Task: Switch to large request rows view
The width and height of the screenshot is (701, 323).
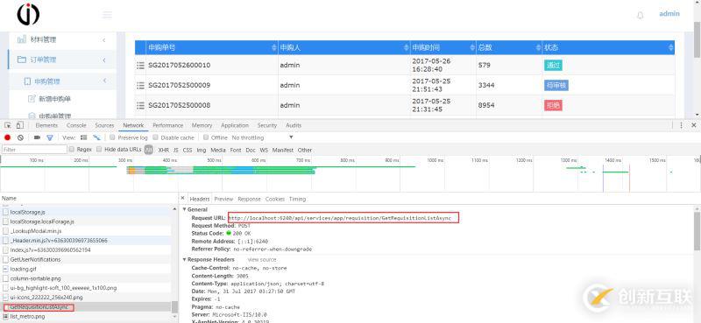Action: pos(83,137)
